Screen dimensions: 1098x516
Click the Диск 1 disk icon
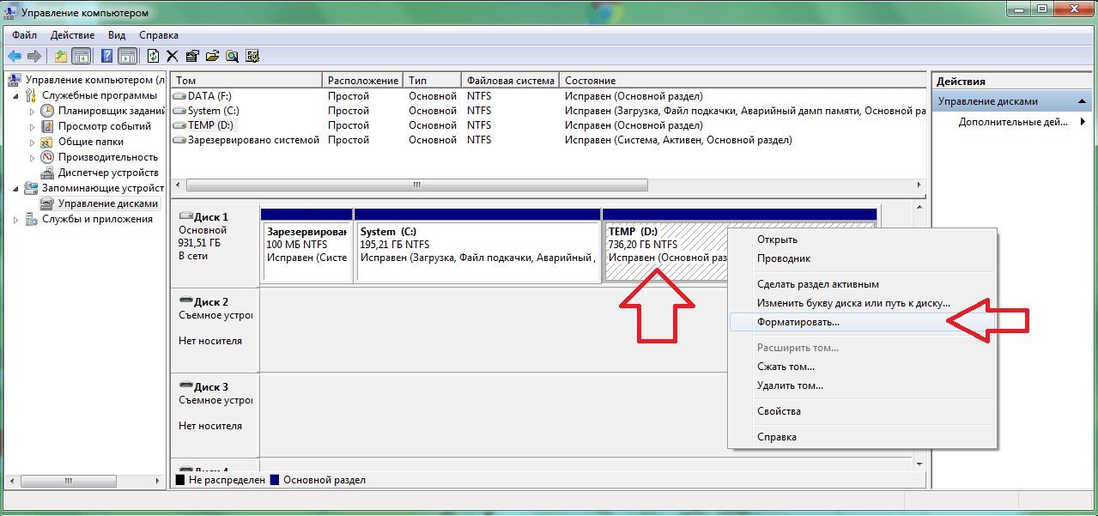[x=185, y=217]
